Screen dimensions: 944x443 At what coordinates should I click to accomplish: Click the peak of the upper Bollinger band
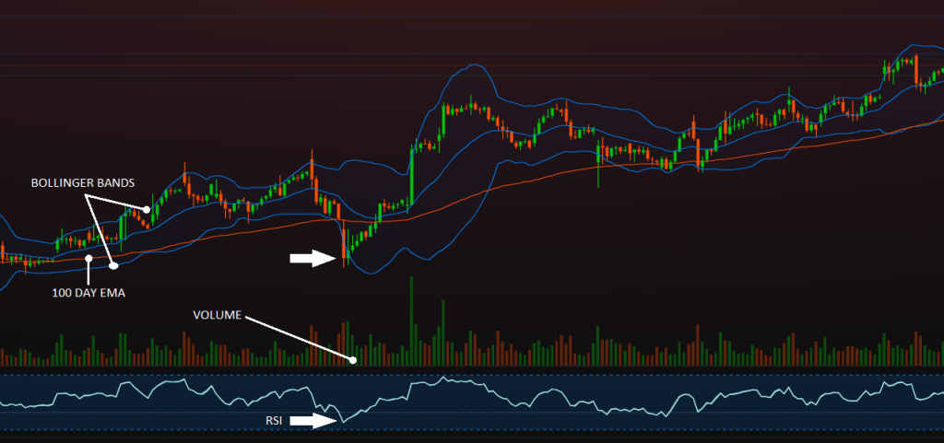pyautogui.click(x=471, y=66)
